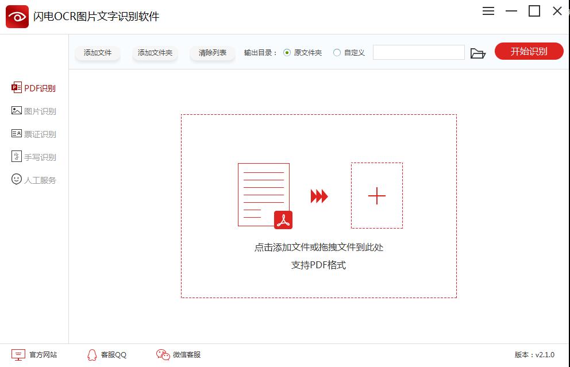This screenshot has height=367, width=570.
Task: Switch to 图片识别 image recognition mode
Action: tap(34, 111)
